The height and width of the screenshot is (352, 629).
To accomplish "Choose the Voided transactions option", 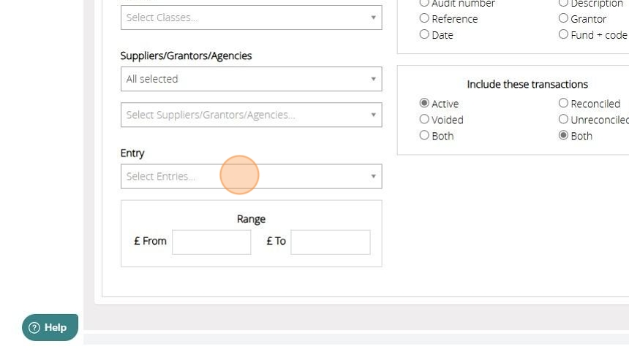I will point(424,119).
